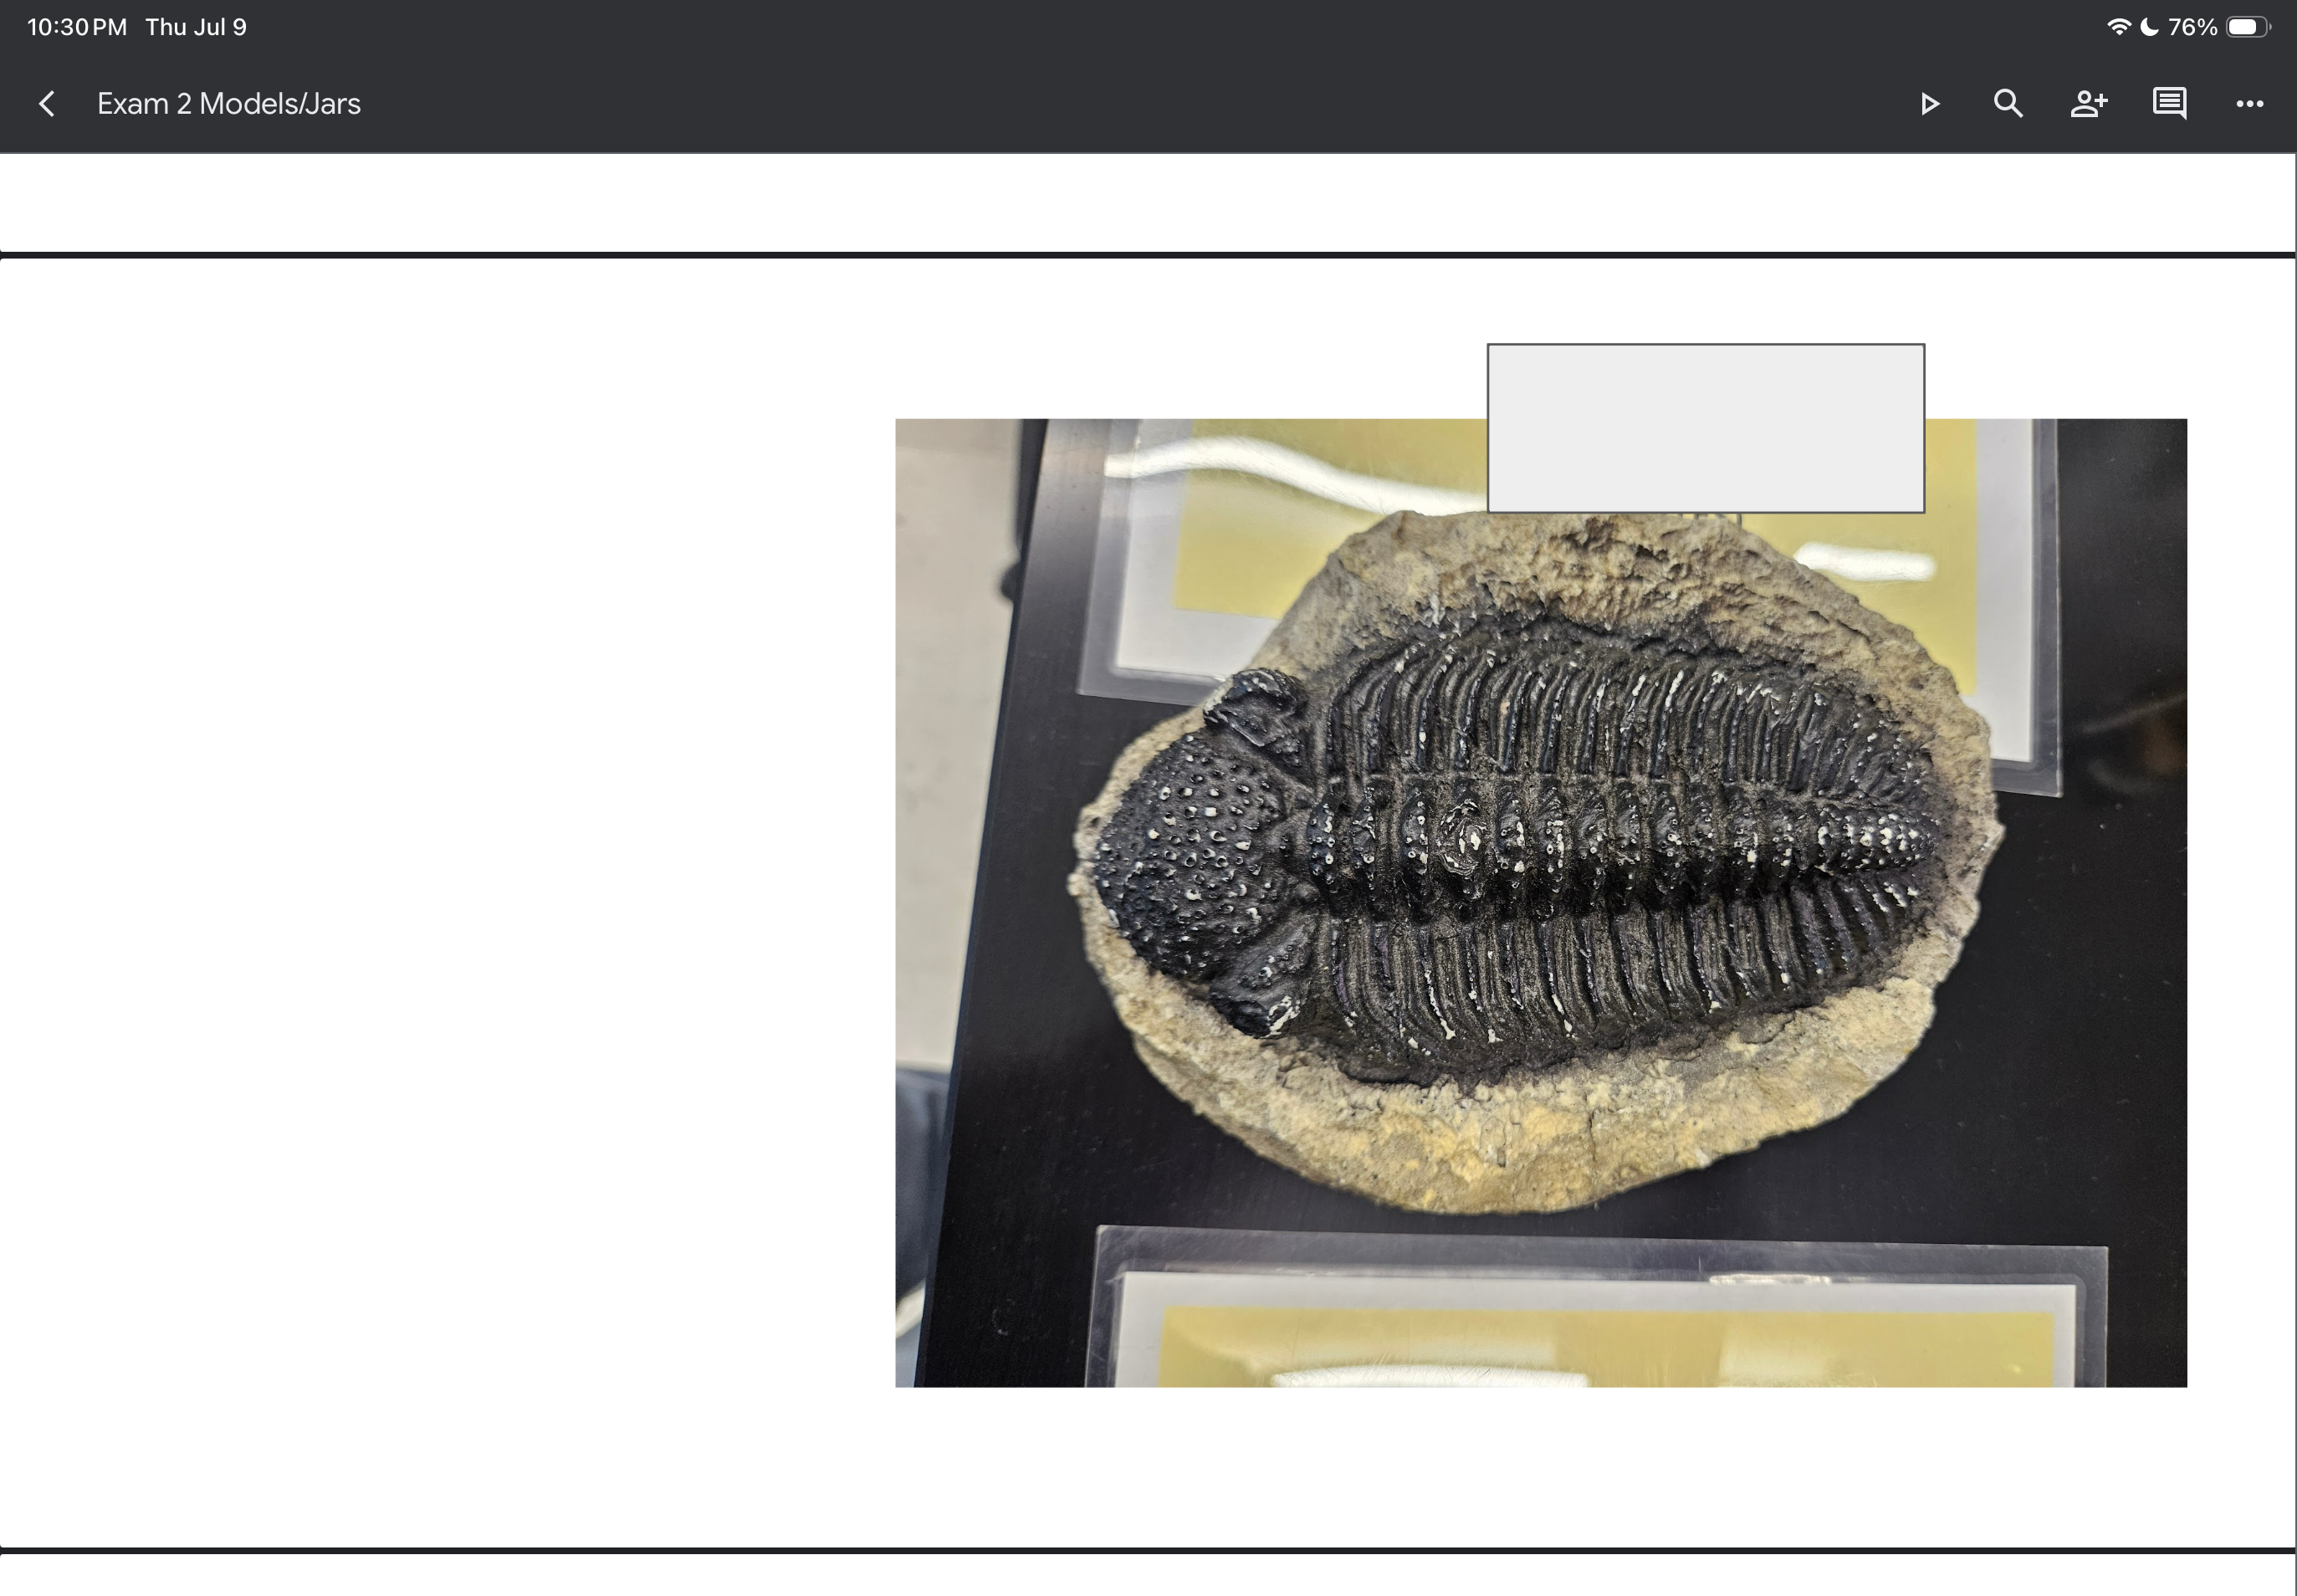Tap the 10:30 PM clock

click(77, 27)
